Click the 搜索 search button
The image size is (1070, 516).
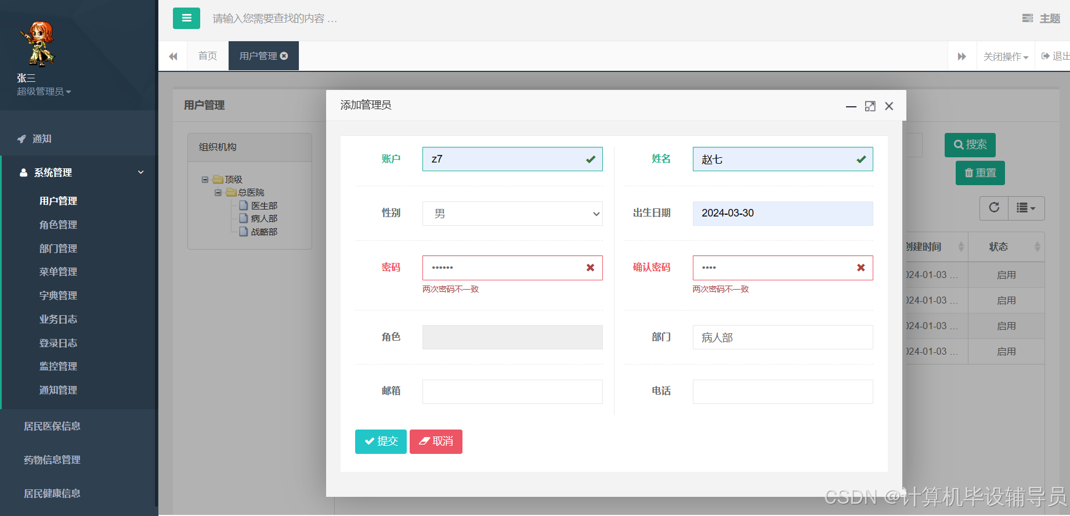pyautogui.click(x=970, y=145)
